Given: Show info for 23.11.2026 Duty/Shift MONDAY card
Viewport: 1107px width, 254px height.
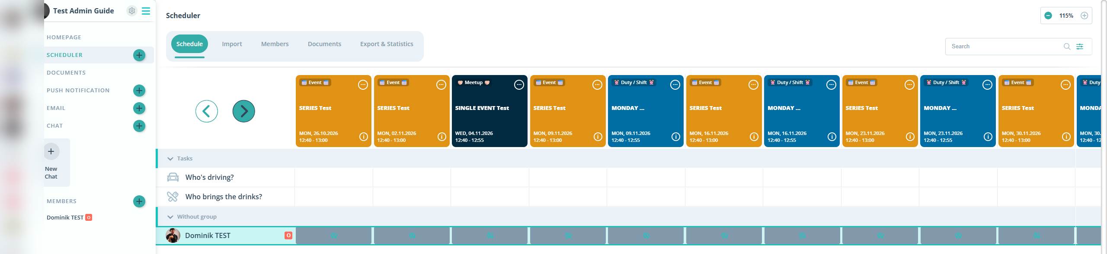Looking at the screenshot, I should click(x=988, y=137).
